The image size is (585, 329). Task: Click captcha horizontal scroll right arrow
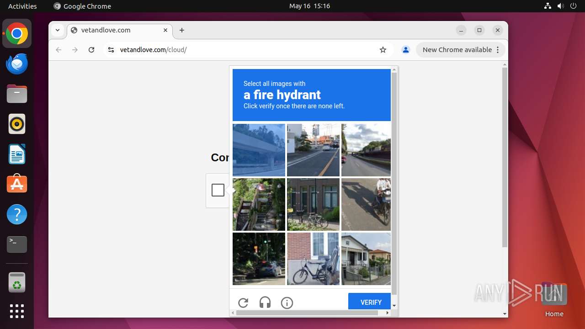388,313
